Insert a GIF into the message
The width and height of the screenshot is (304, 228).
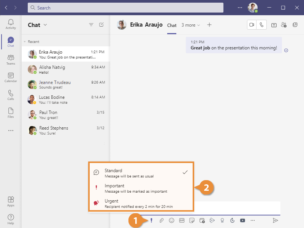(x=182, y=220)
